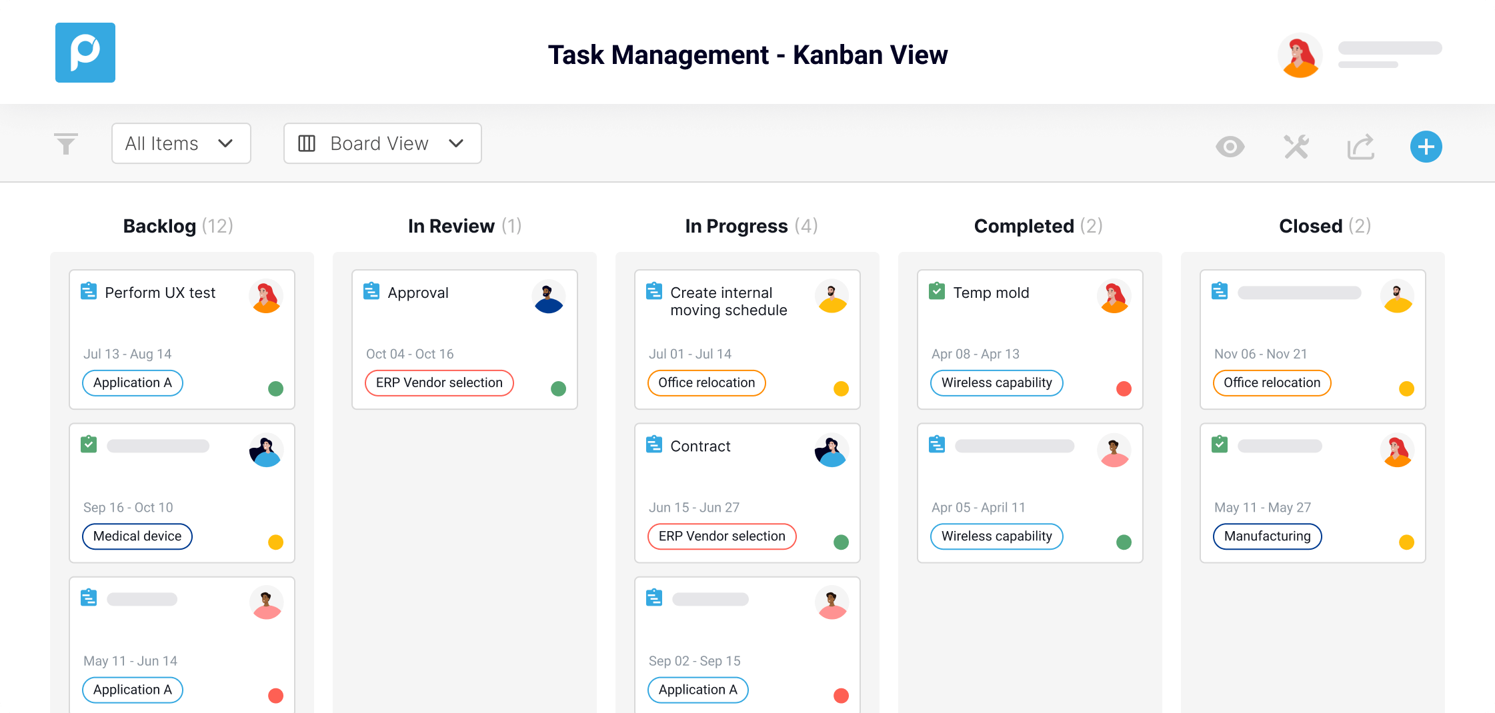Image resolution: width=1495 pixels, height=713 pixels.
Task: Open the Contract card title
Action: click(700, 446)
